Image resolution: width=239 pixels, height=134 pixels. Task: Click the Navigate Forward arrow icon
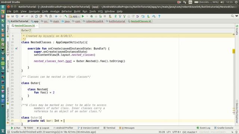[x=60, y=16]
